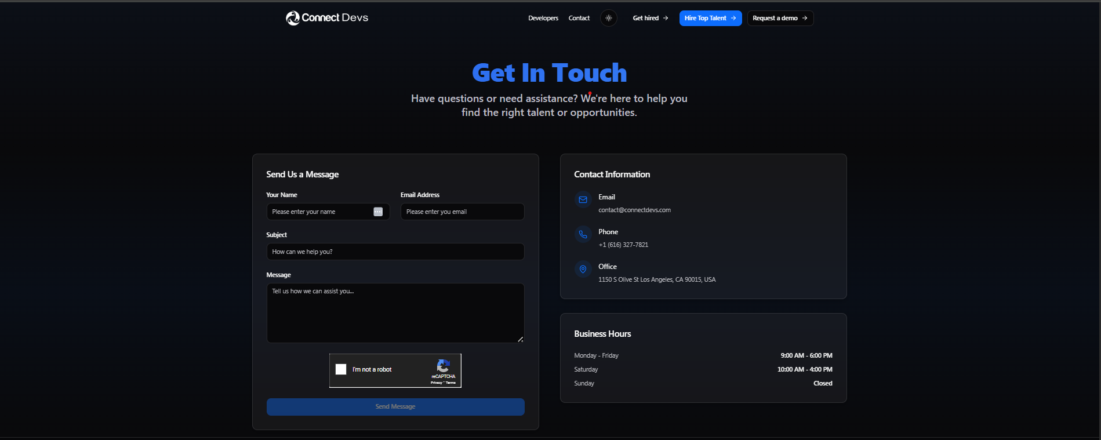Toggle the light/dark theme sun icon

[609, 18]
